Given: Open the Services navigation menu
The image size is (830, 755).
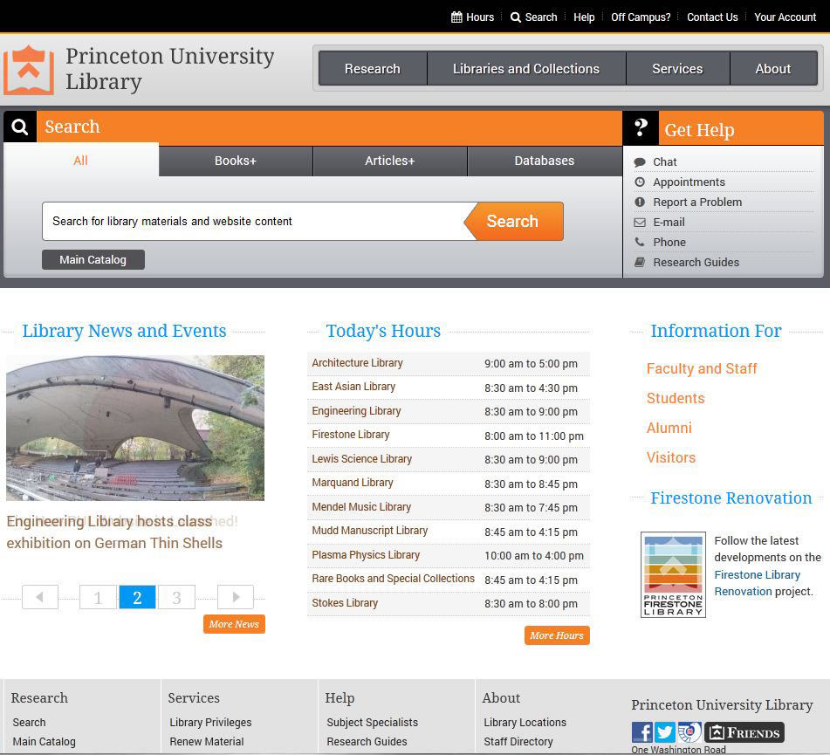Looking at the screenshot, I should pos(676,69).
